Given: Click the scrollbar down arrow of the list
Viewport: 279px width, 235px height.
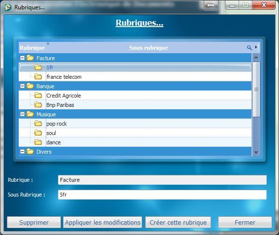Looking at the screenshot, I should pyautogui.click(x=256, y=152).
